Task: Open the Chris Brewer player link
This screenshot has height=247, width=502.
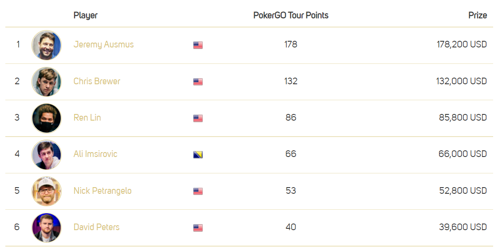Action: pyautogui.click(x=97, y=81)
